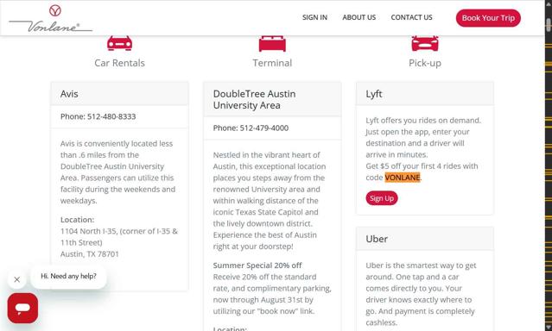Click Avis phone 512-480-8333
552x331 pixels.
(98, 116)
